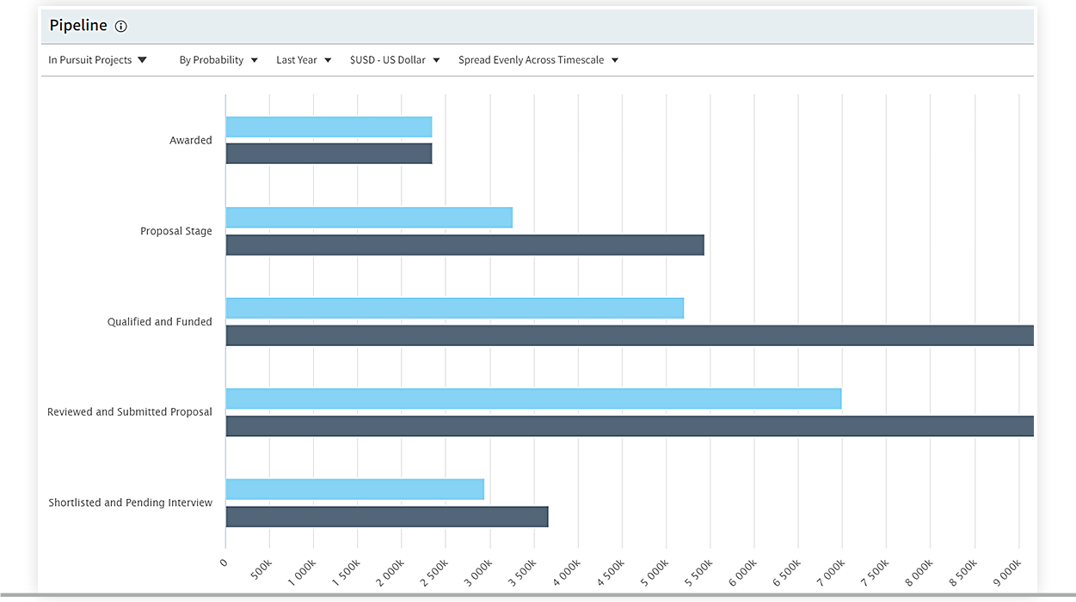
Task: Open the Last Year time range selector
Action: [297, 59]
